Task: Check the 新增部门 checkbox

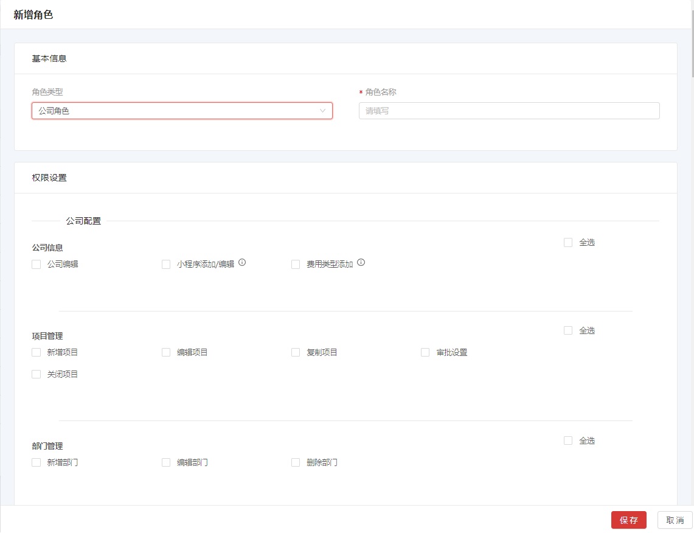Action: click(36, 462)
